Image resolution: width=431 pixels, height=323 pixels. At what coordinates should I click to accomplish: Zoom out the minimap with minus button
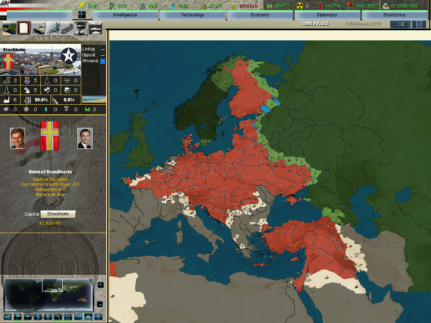pyautogui.click(x=100, y=304)
